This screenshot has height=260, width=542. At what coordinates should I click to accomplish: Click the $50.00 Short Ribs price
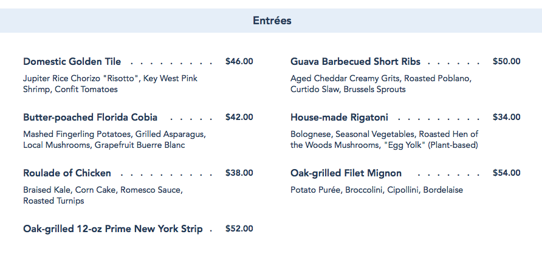point(506,62)
